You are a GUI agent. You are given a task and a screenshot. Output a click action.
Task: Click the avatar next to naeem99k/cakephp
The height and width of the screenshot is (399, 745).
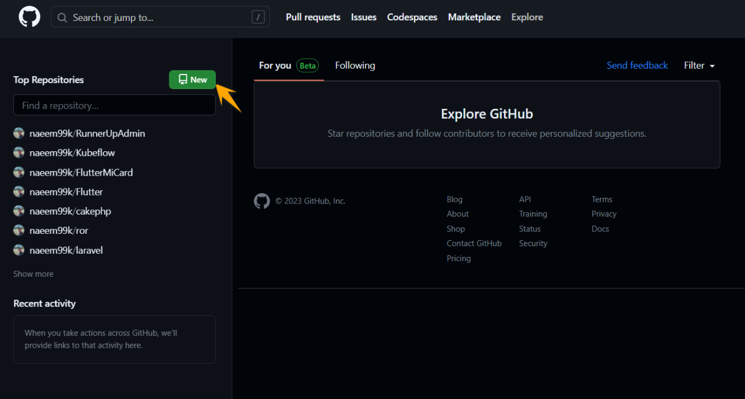19,211
